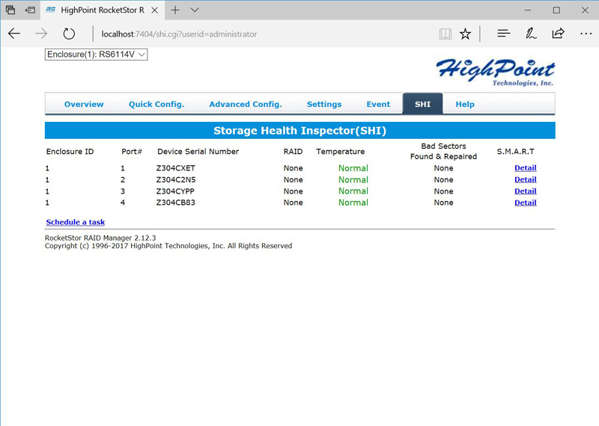Click the S.M.A.R.T column header
This screenshot has height=426, width=599.
[515, 152]
